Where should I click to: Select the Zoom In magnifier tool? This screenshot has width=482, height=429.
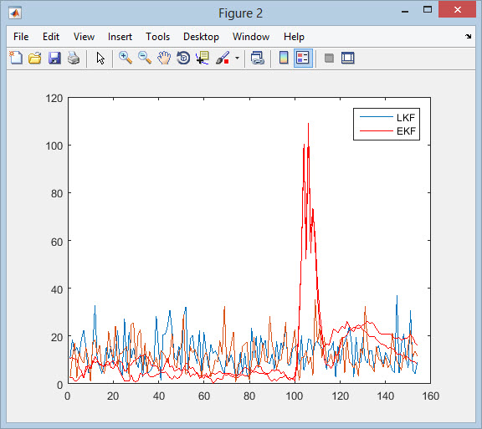(126, 58)
